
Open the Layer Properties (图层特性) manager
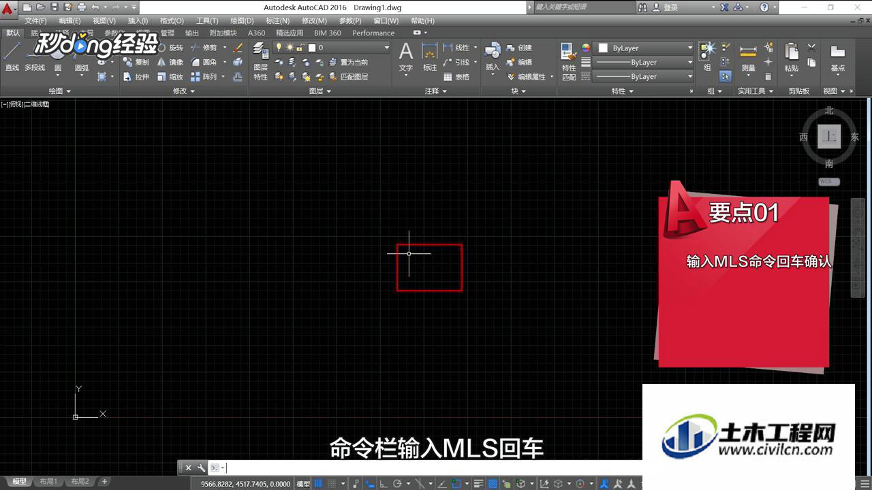tap(261, 61)
